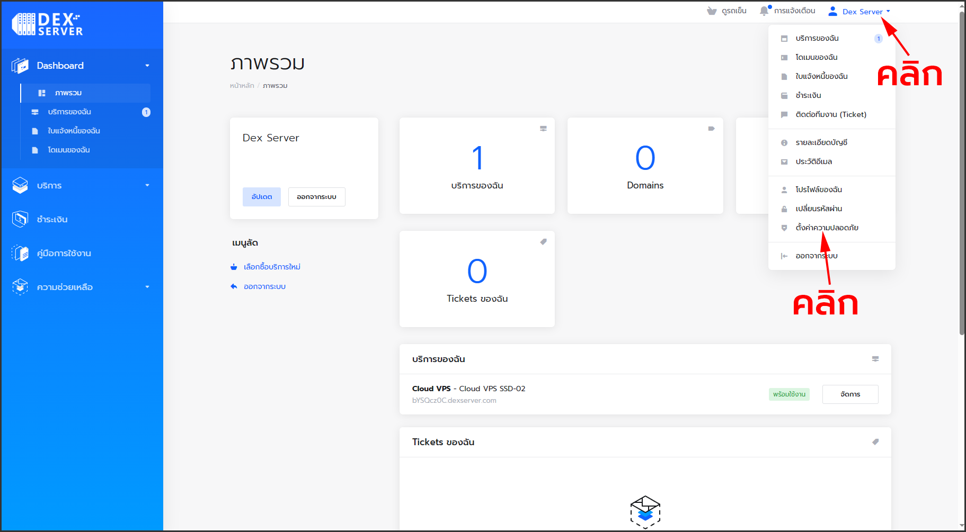Open the notifications bell icon
Screen dimensions: 966x532
point(764,11)
